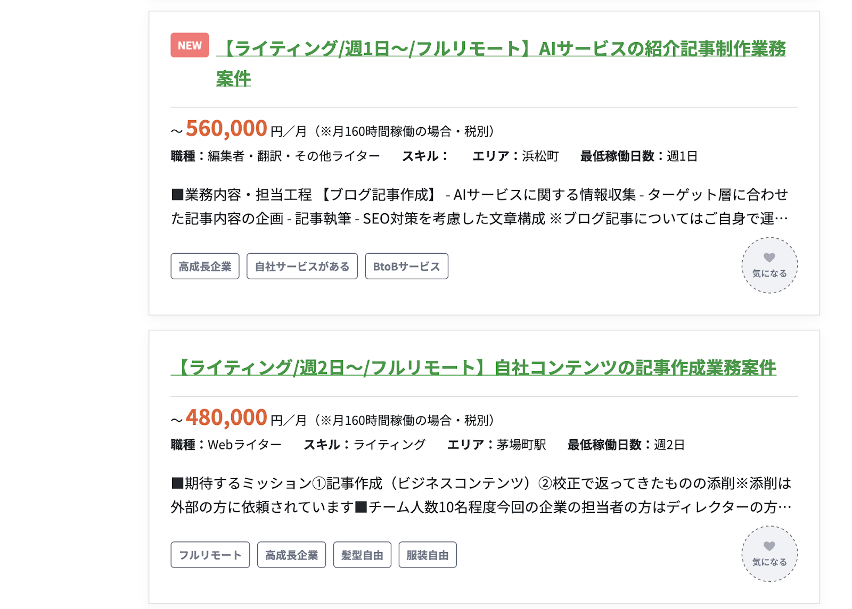Toggle 気になる favorite for the 560,000円 job
Viewport: 852px width, 609px height.
pyautogui.click(x=769, y=265)
